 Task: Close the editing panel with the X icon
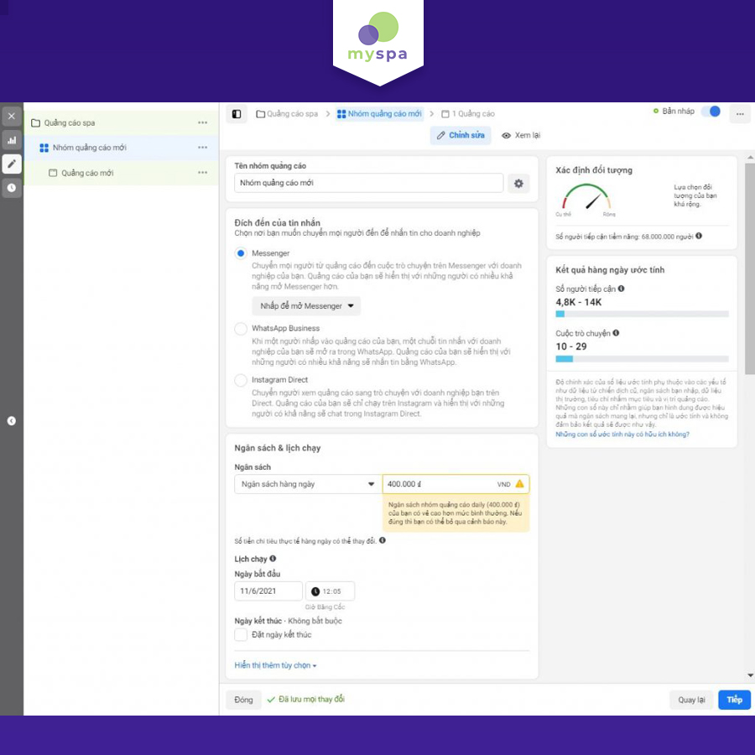point(12,116)
